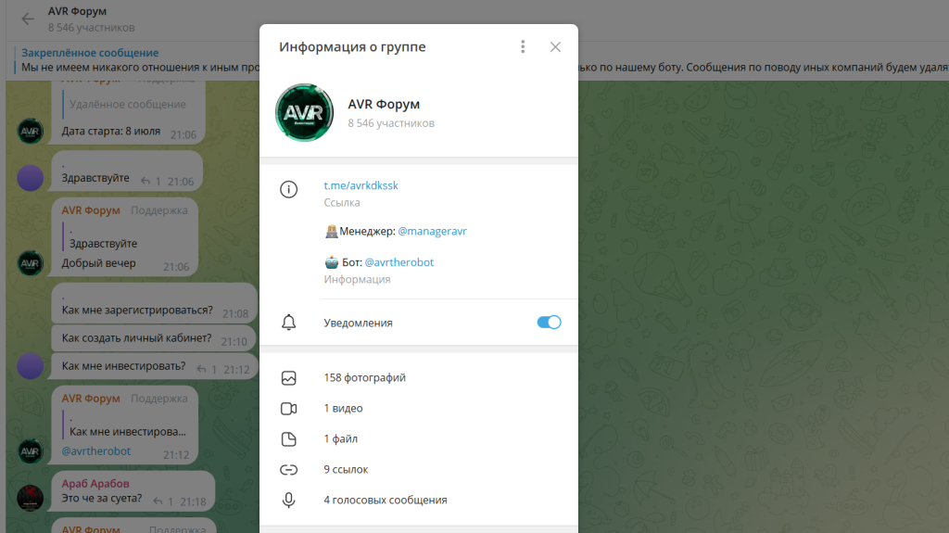This screenshot has height=533, width=949.
Task: Click the file document icon
Action: click(289, 439)
